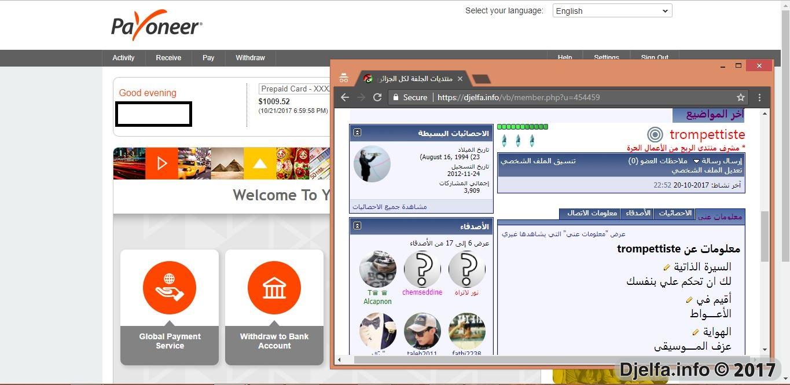This screenshot has width=790, height=385.
Task: Click the Withdraw to Bank Account icon
Action: [x=274, y=288]
